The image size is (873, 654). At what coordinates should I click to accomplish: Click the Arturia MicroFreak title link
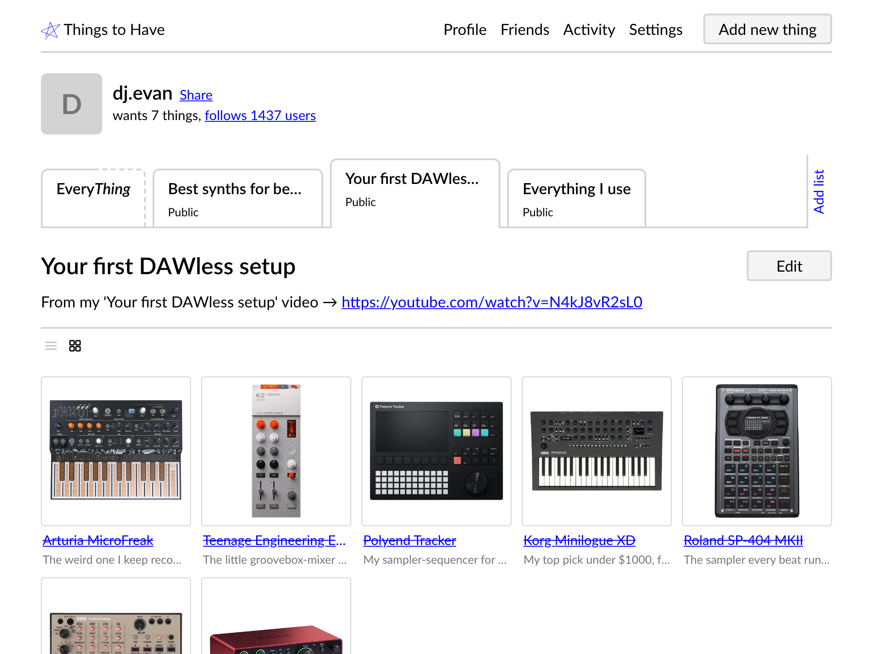click(x=98, y=540)
